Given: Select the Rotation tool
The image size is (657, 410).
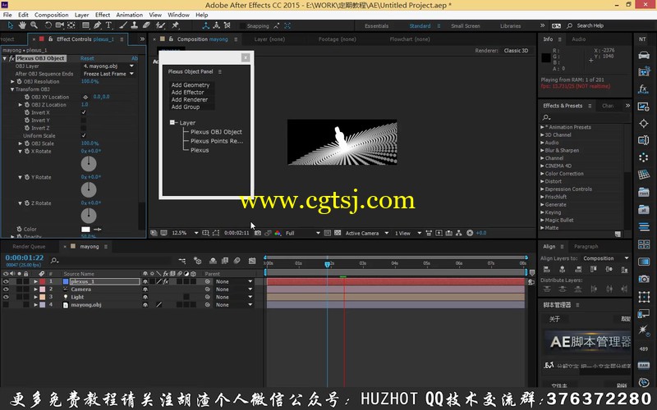Looking at the screenshot, I should [x=48, y=25].
